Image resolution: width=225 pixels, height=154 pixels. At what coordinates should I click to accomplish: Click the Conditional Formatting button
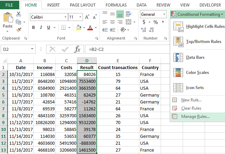(x=197, y=14)
